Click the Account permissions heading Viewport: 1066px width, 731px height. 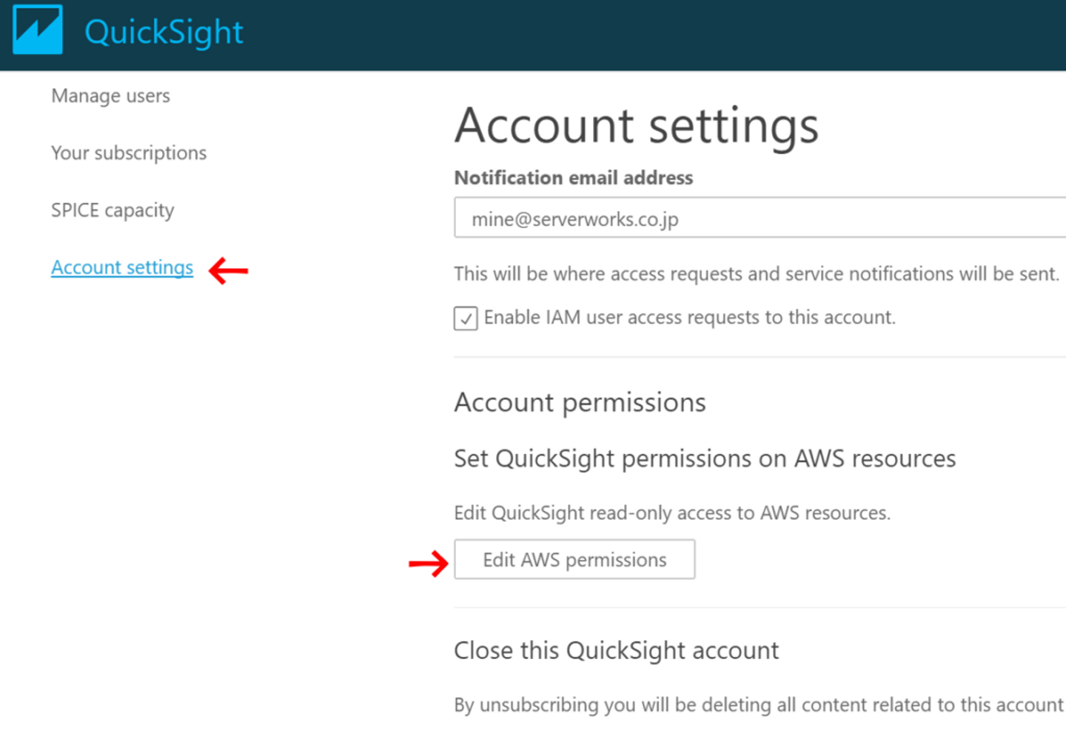coord(580,402)
